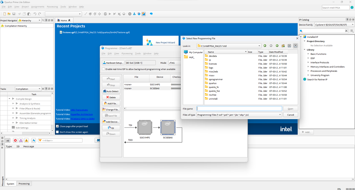The image size is (355, 190).
Task: Open the Assignments menu
Action: (x=38, y=7)
